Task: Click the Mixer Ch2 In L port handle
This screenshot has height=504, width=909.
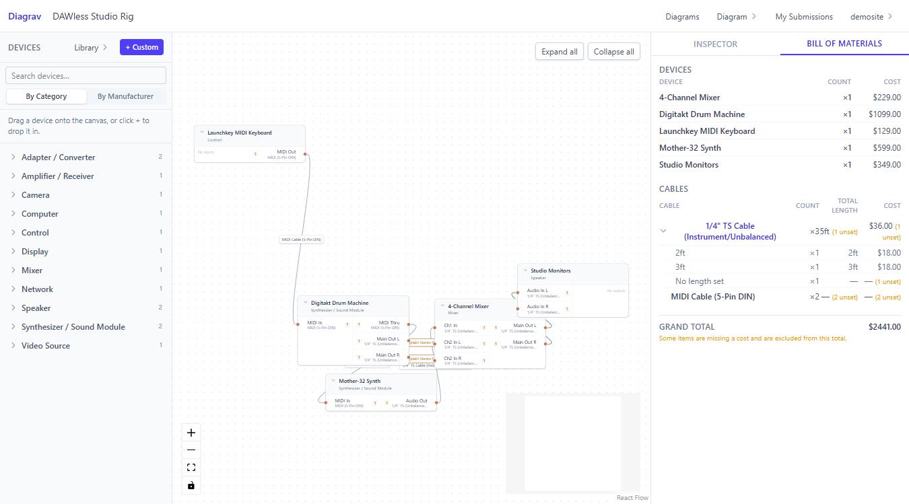Action: pyautogui.click(x=434, y=344)
